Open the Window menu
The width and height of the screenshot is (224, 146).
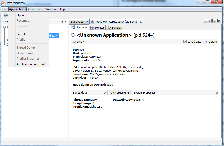point(51,9)
